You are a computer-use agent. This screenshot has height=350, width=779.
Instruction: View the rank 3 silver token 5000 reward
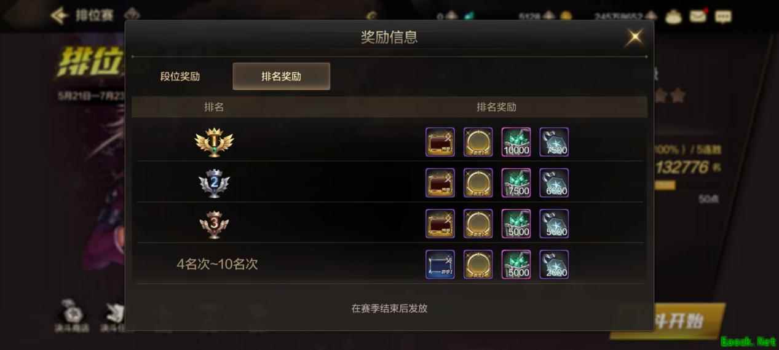554,224
